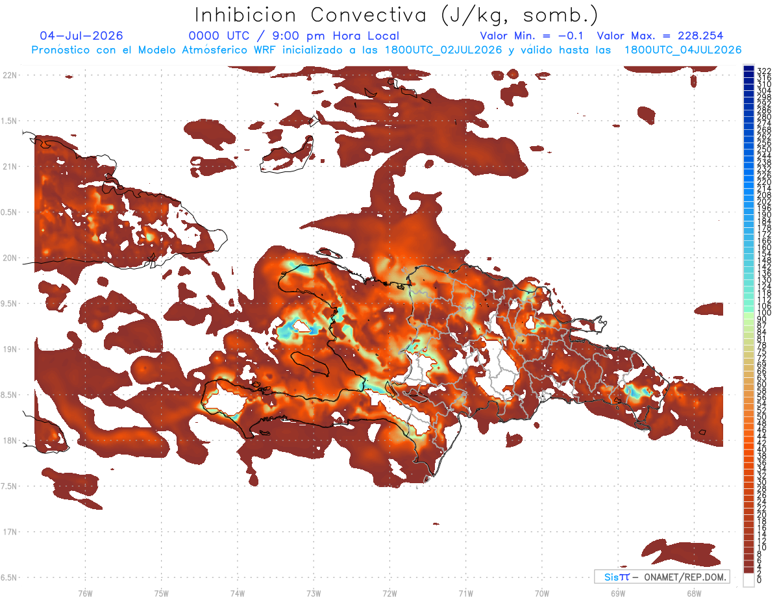
Task: Click the '1.5N' latitude label
Action: point(10,121)
